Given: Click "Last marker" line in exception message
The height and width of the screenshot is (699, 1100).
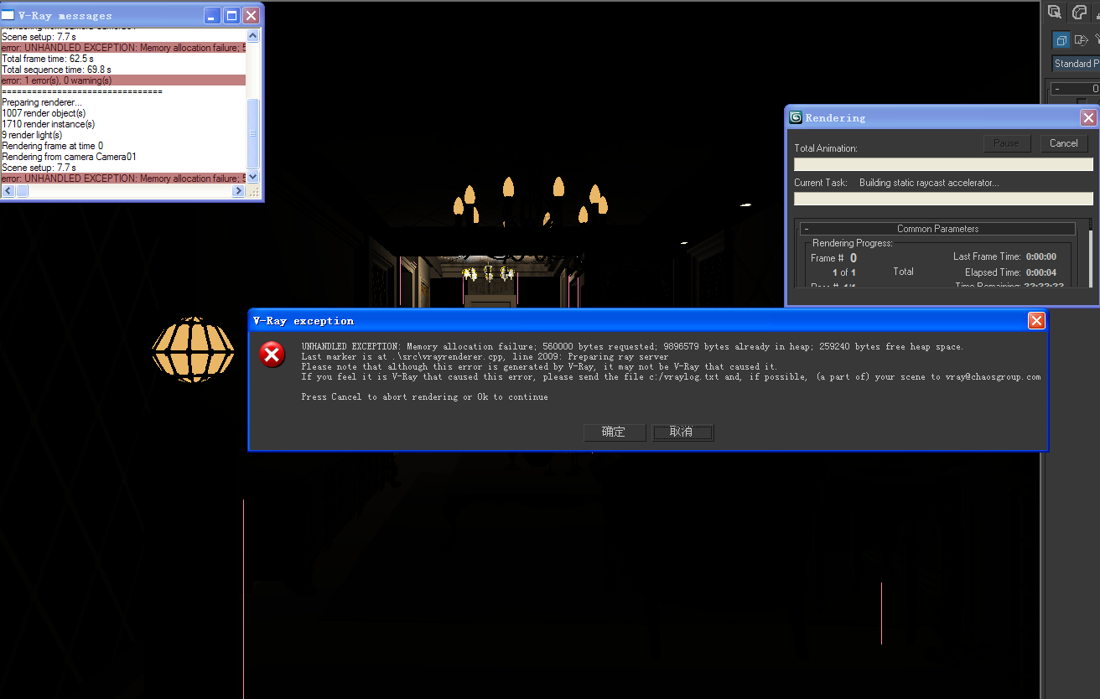Looking at the screenshot, I should [x=485, y=357].
